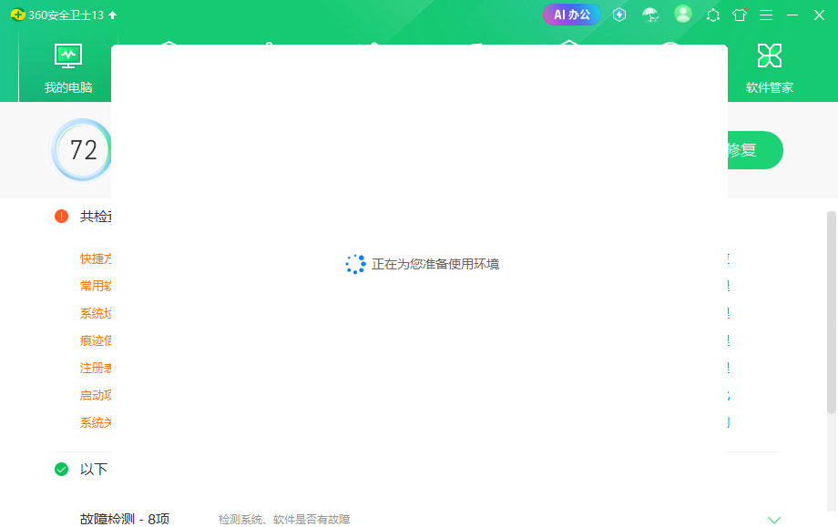Click the green checkmark icon beside 以下
This screenshot has height=527, width=838.
tap(61, 470)
